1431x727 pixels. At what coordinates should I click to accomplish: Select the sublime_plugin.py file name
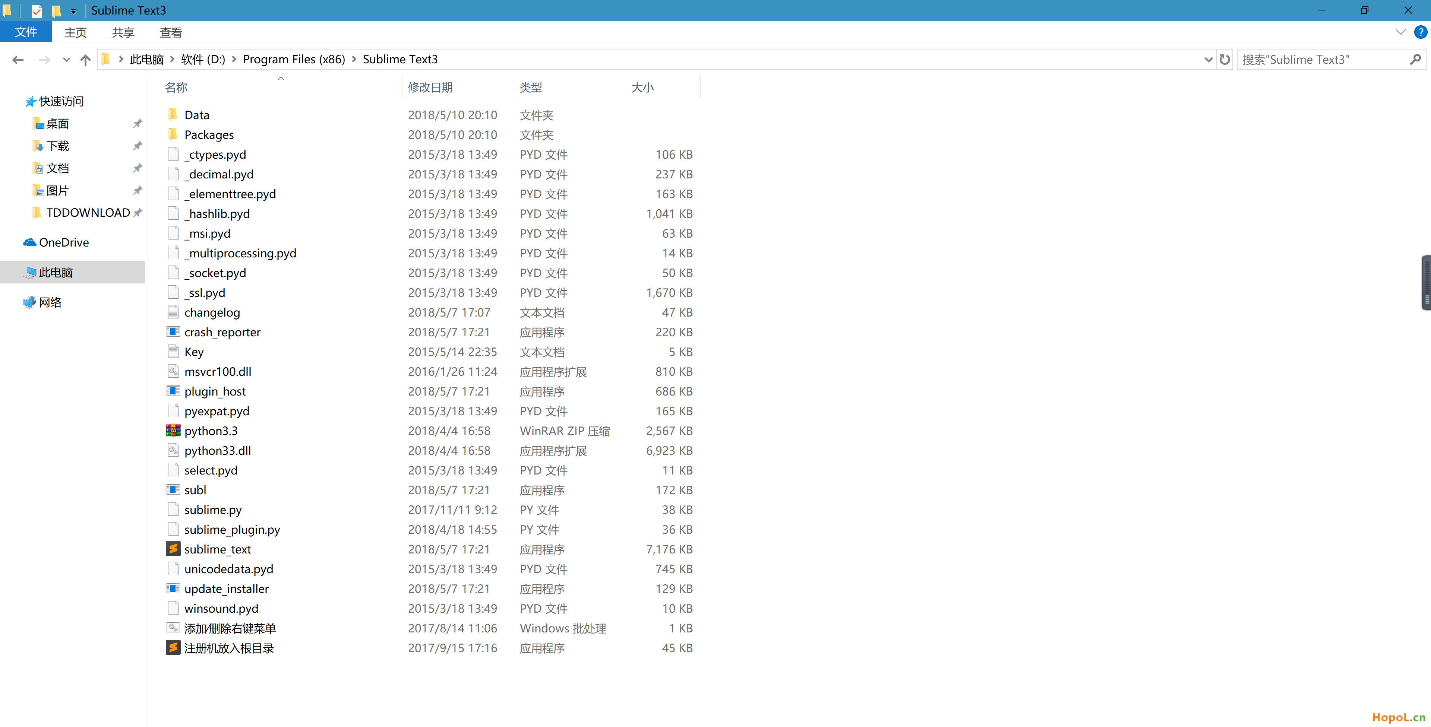tap(232, 529)
